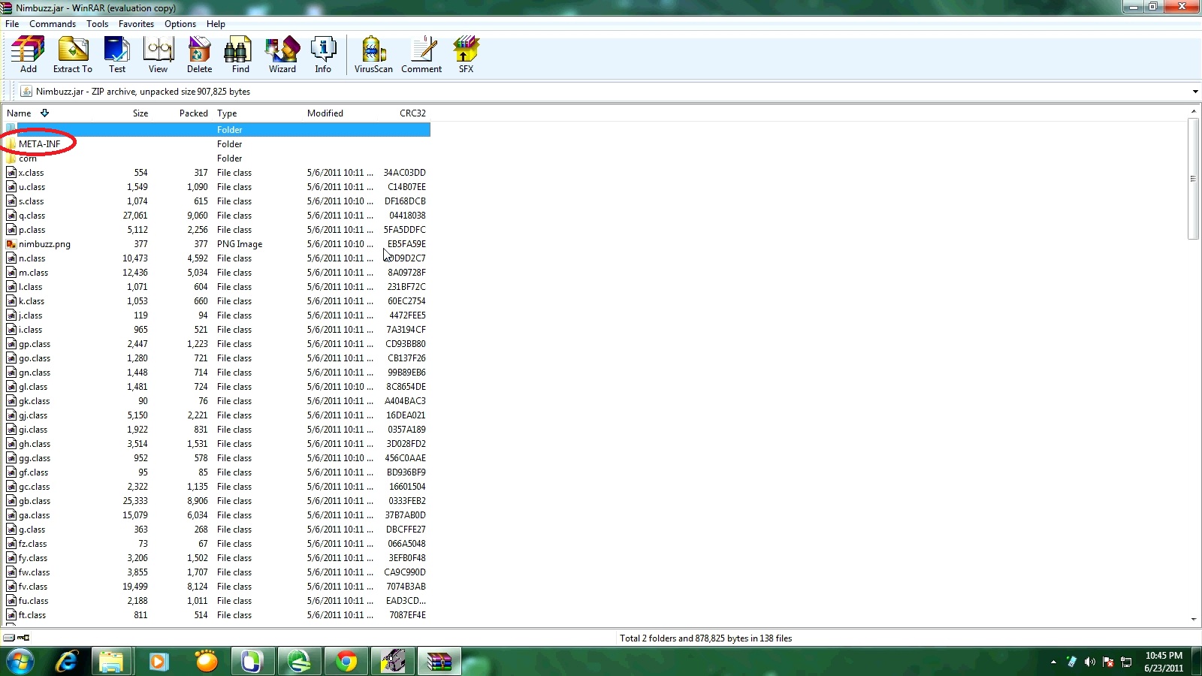Image resolution: width=1202 pixels, height=676 pixels.
Task: Click the network tray icon
Action: (1126, 662)
